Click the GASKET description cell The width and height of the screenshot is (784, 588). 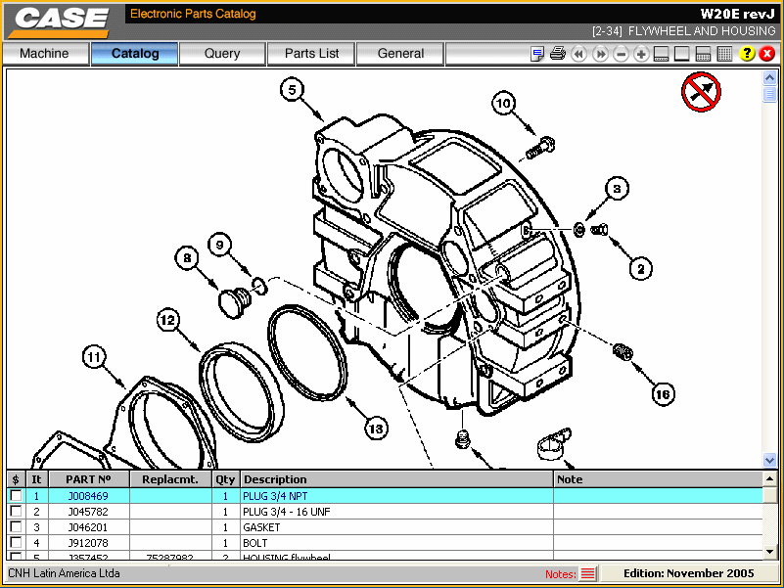(x=396, y=527)
